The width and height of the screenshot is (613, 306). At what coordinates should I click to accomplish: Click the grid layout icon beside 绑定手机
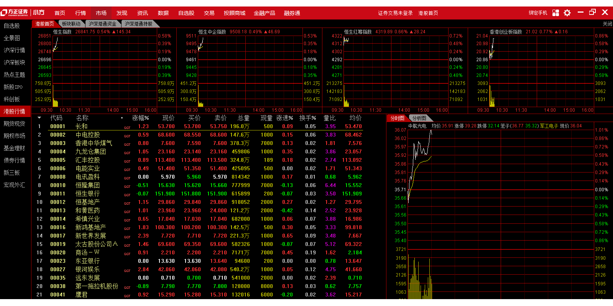pyautogui.click(x=555, y=13)
